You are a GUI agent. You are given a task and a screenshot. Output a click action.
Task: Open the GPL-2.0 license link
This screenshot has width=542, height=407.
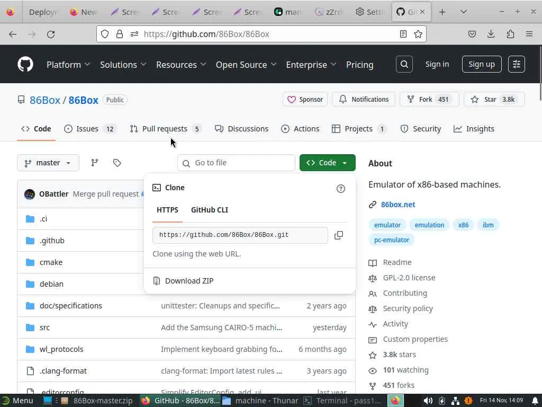coord(409,278)
